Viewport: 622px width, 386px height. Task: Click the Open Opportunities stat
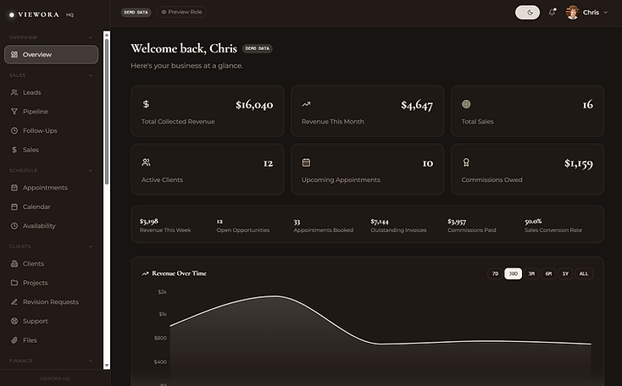point(242,225)
